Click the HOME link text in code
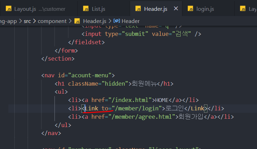This screenshot has width=257, height=149. 162,100
